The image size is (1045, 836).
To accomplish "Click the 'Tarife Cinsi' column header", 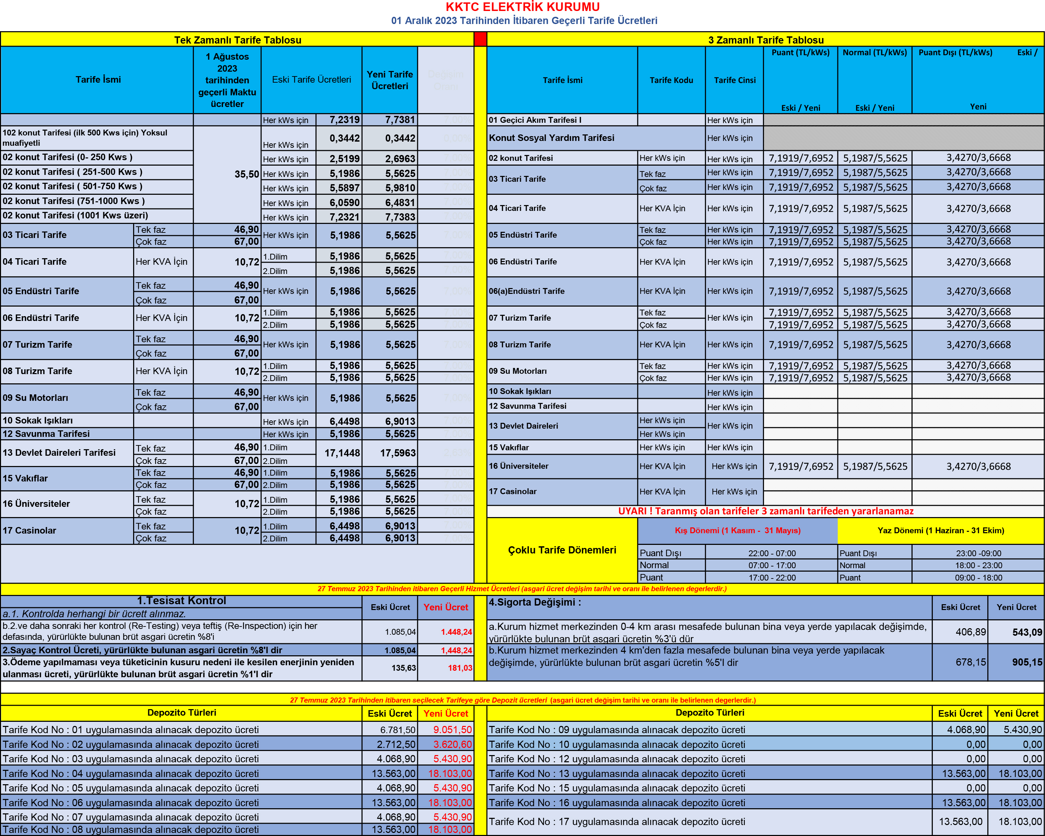I will [734, 80].
